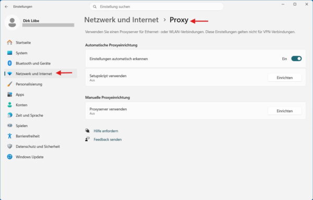
Task: Open Barrierefreiheit settings
Action: click(41, 136)
